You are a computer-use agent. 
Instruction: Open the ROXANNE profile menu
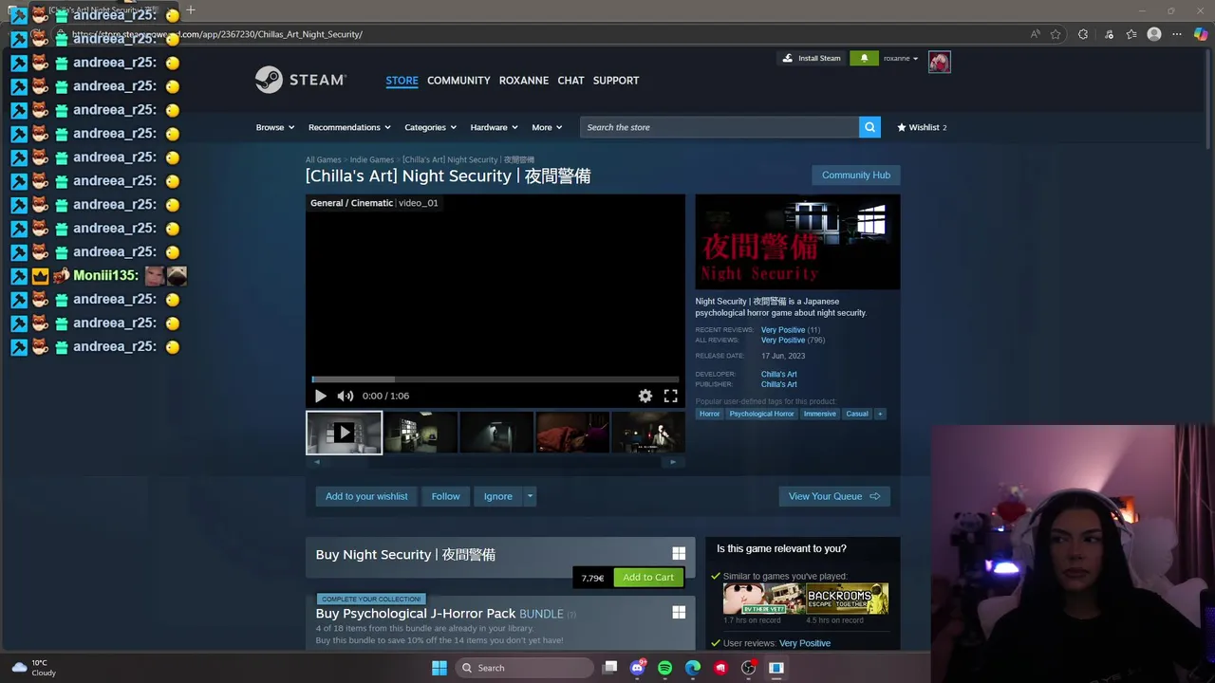524,81
